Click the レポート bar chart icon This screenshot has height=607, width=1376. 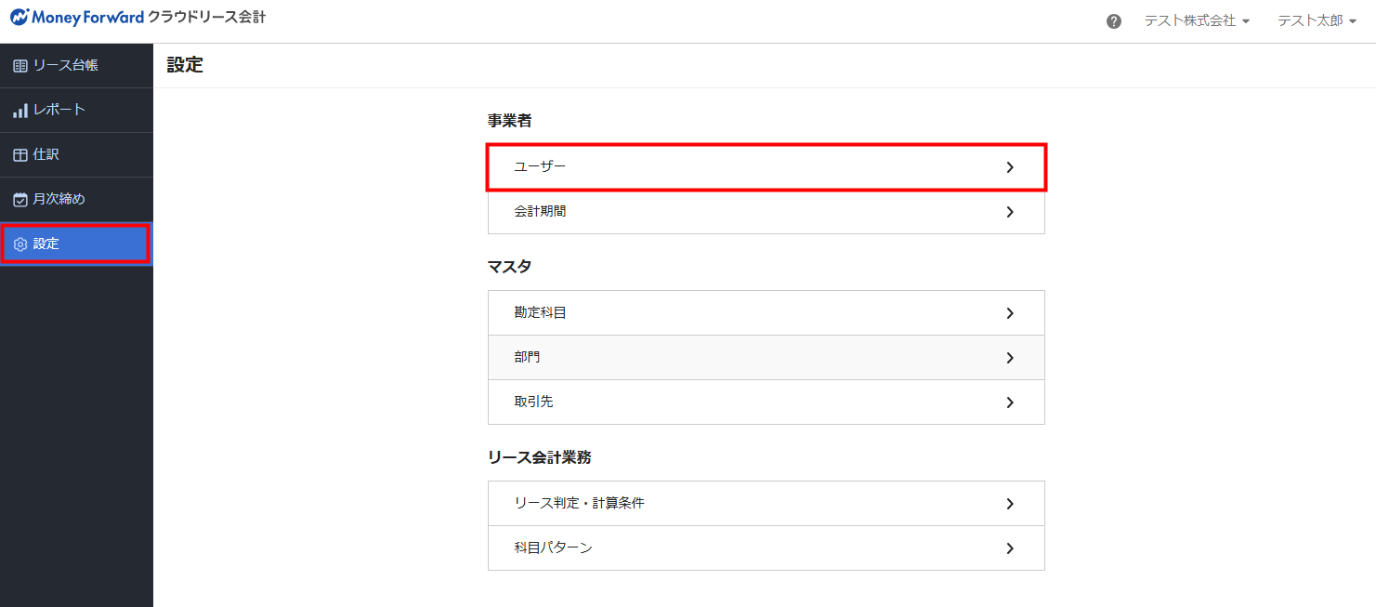pos(20,111)
